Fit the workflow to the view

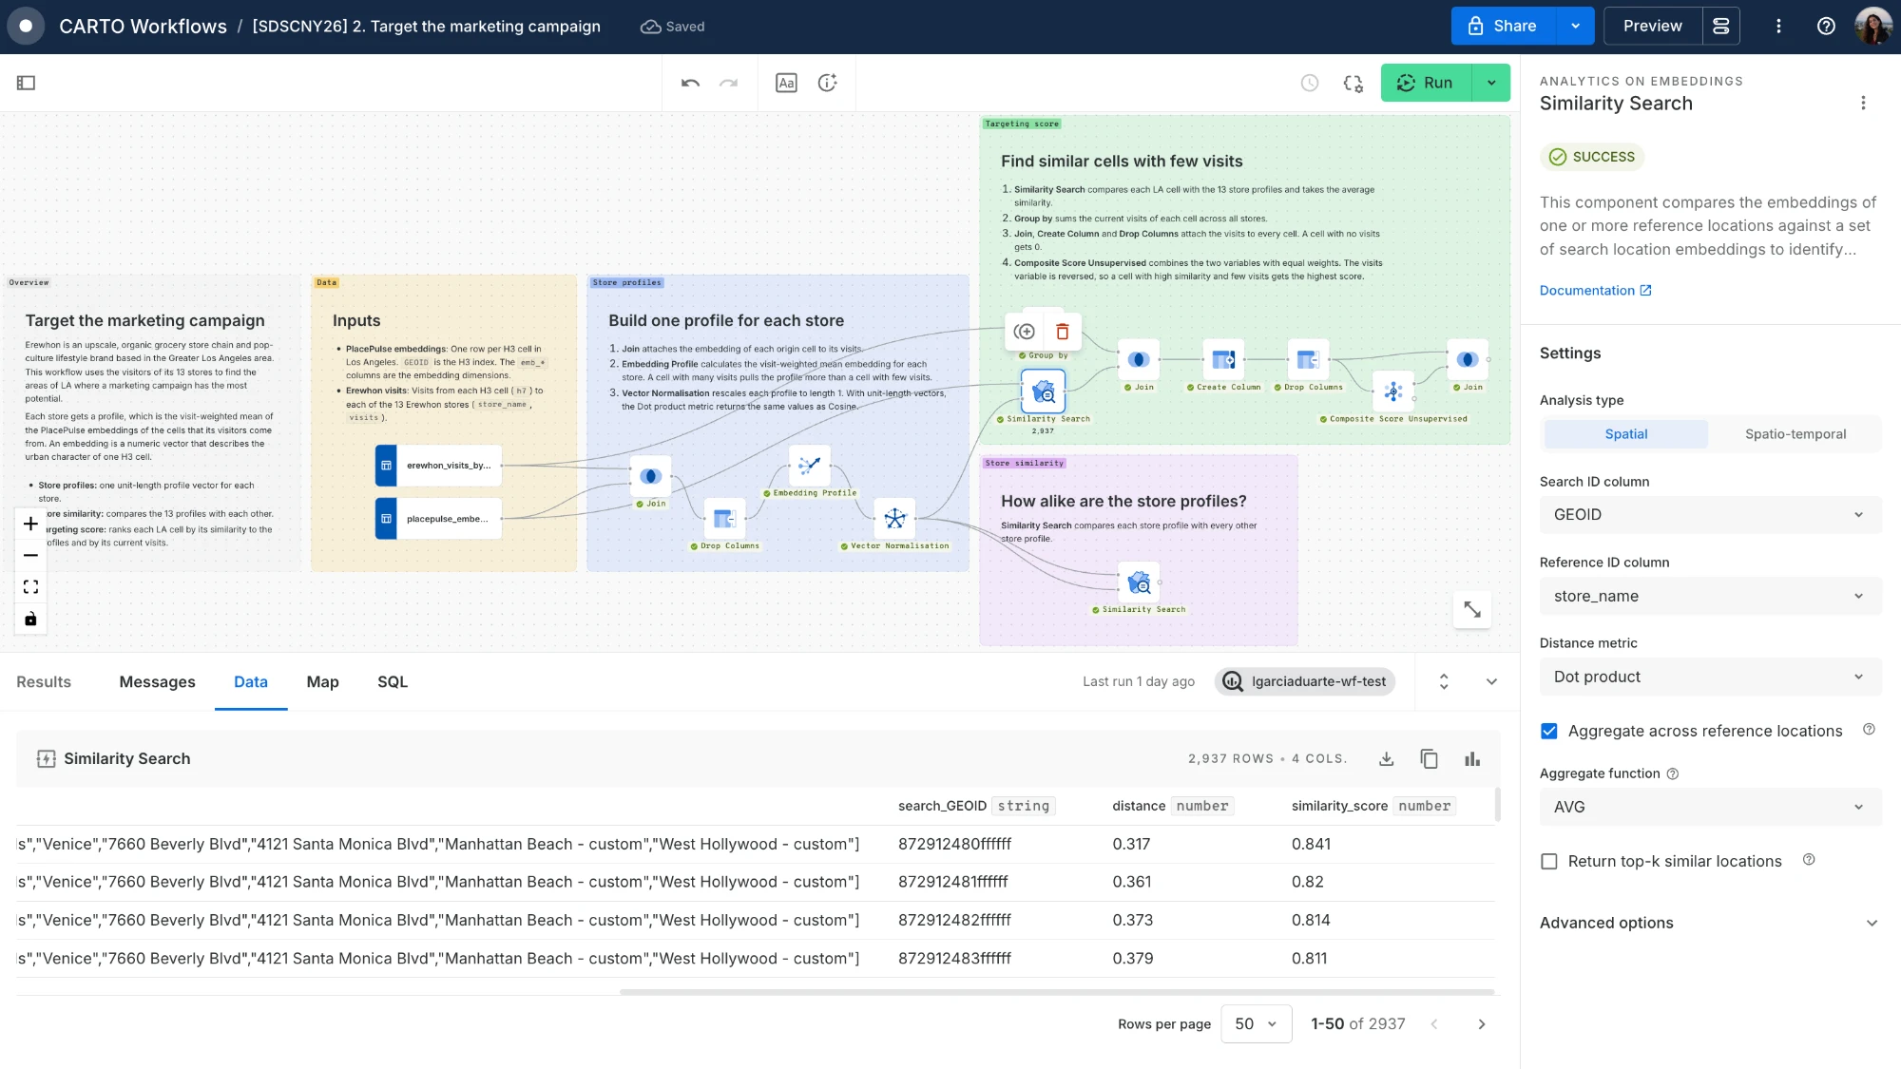30,587
